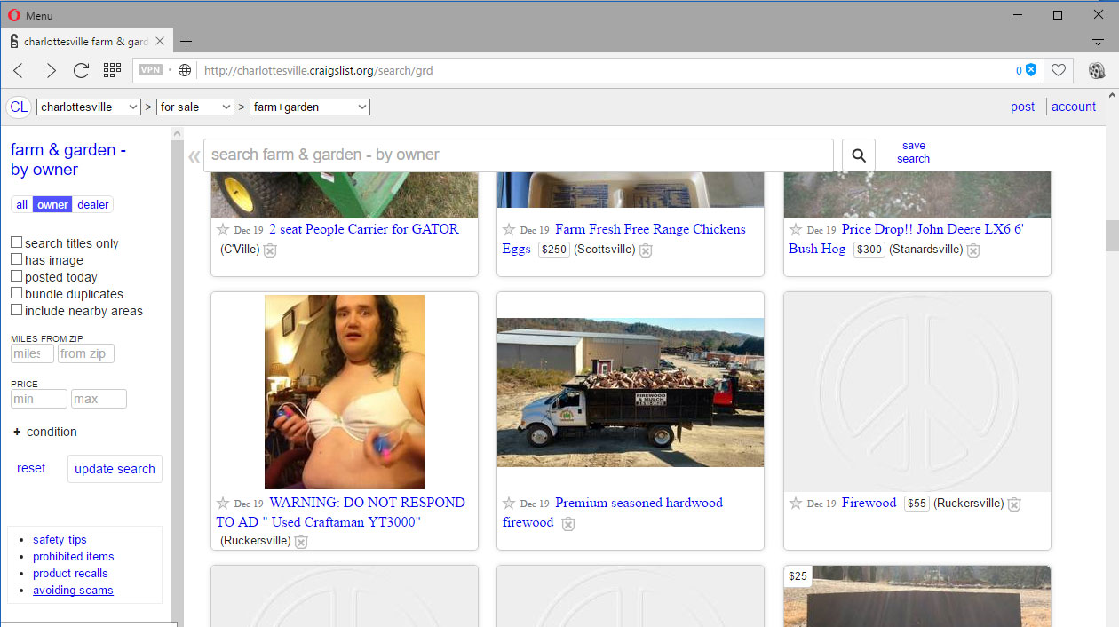Viewport: 1119px width, 627px height.
Task: Switch to the dealer sellers tab
Action: (x=93, y=205)
